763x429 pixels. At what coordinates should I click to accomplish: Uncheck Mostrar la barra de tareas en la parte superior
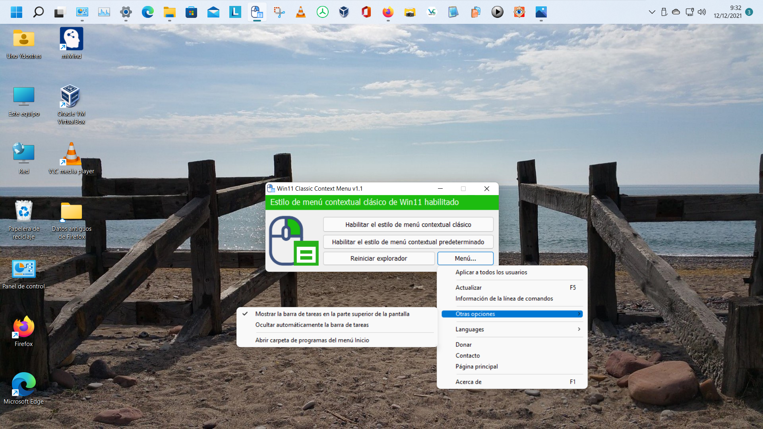coord(332,314)
